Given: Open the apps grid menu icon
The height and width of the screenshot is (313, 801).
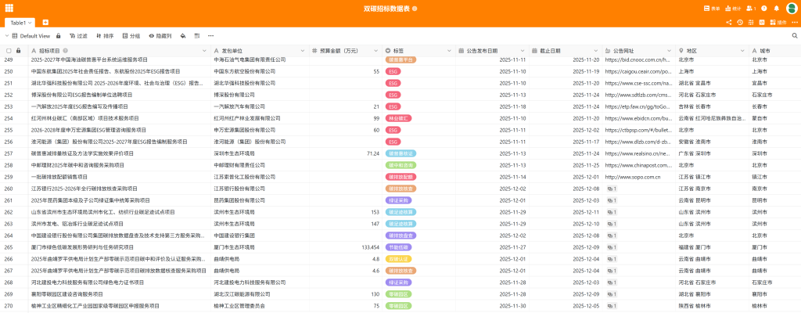Looking at the screenshot, I should pos(10,8).
